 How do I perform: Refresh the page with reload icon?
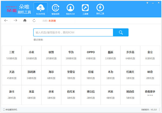tap(34, 20)
